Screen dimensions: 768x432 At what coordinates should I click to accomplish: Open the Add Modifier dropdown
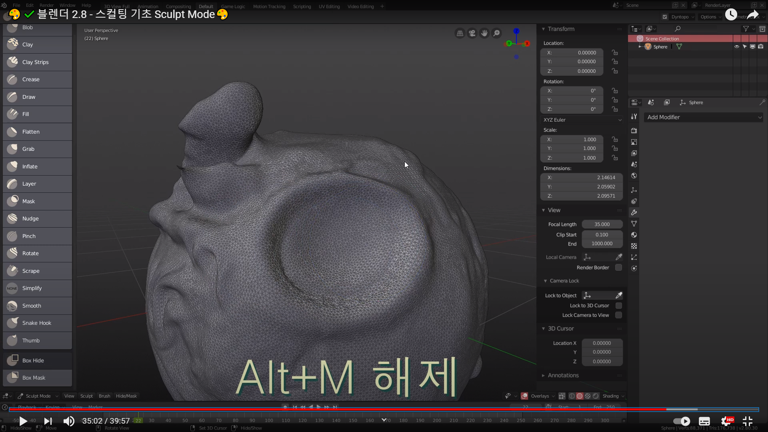pyautogui.click(x=703, y=117)
